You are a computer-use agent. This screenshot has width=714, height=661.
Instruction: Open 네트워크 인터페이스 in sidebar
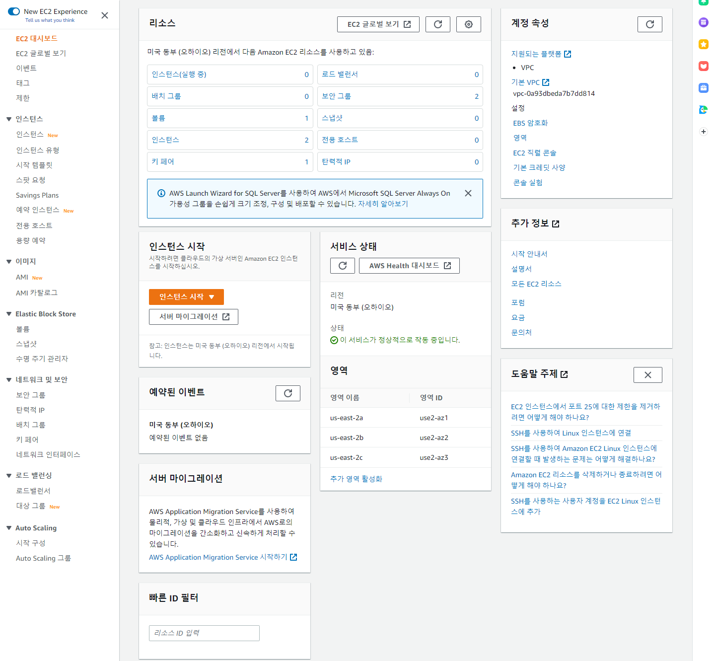tap(48, 455)
